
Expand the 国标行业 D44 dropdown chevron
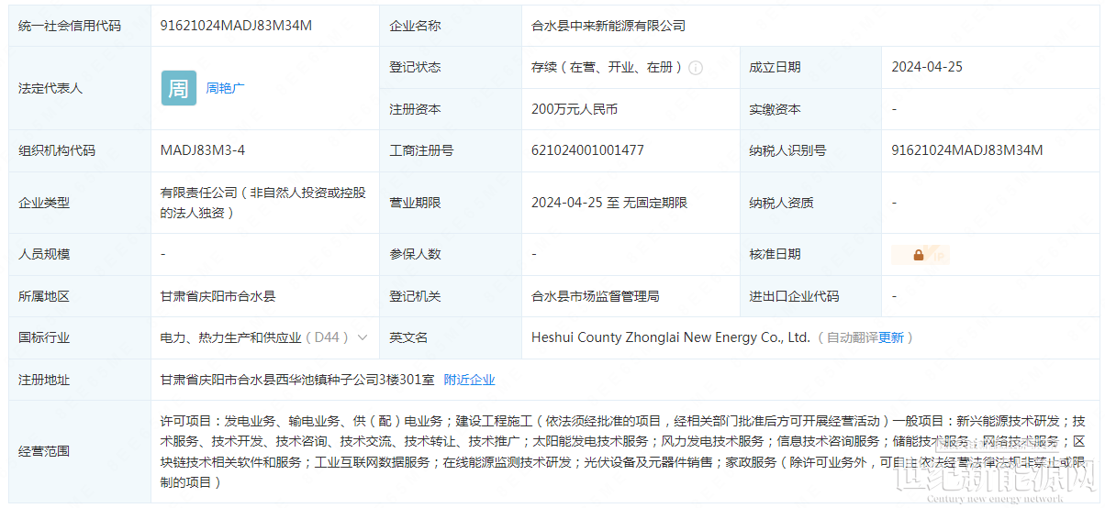tap(363, 337)
